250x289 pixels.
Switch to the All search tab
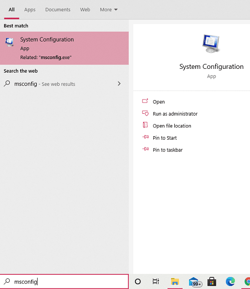pyautogui.click(x=11, y=10)
